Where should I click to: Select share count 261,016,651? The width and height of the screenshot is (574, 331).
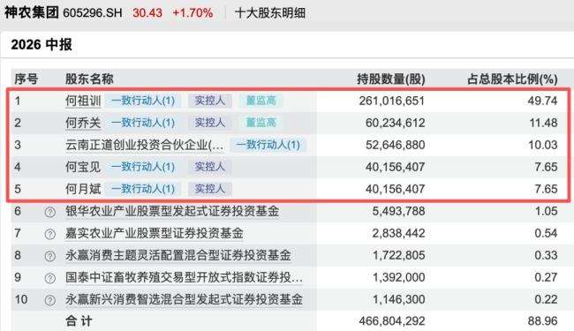(392, 101)
